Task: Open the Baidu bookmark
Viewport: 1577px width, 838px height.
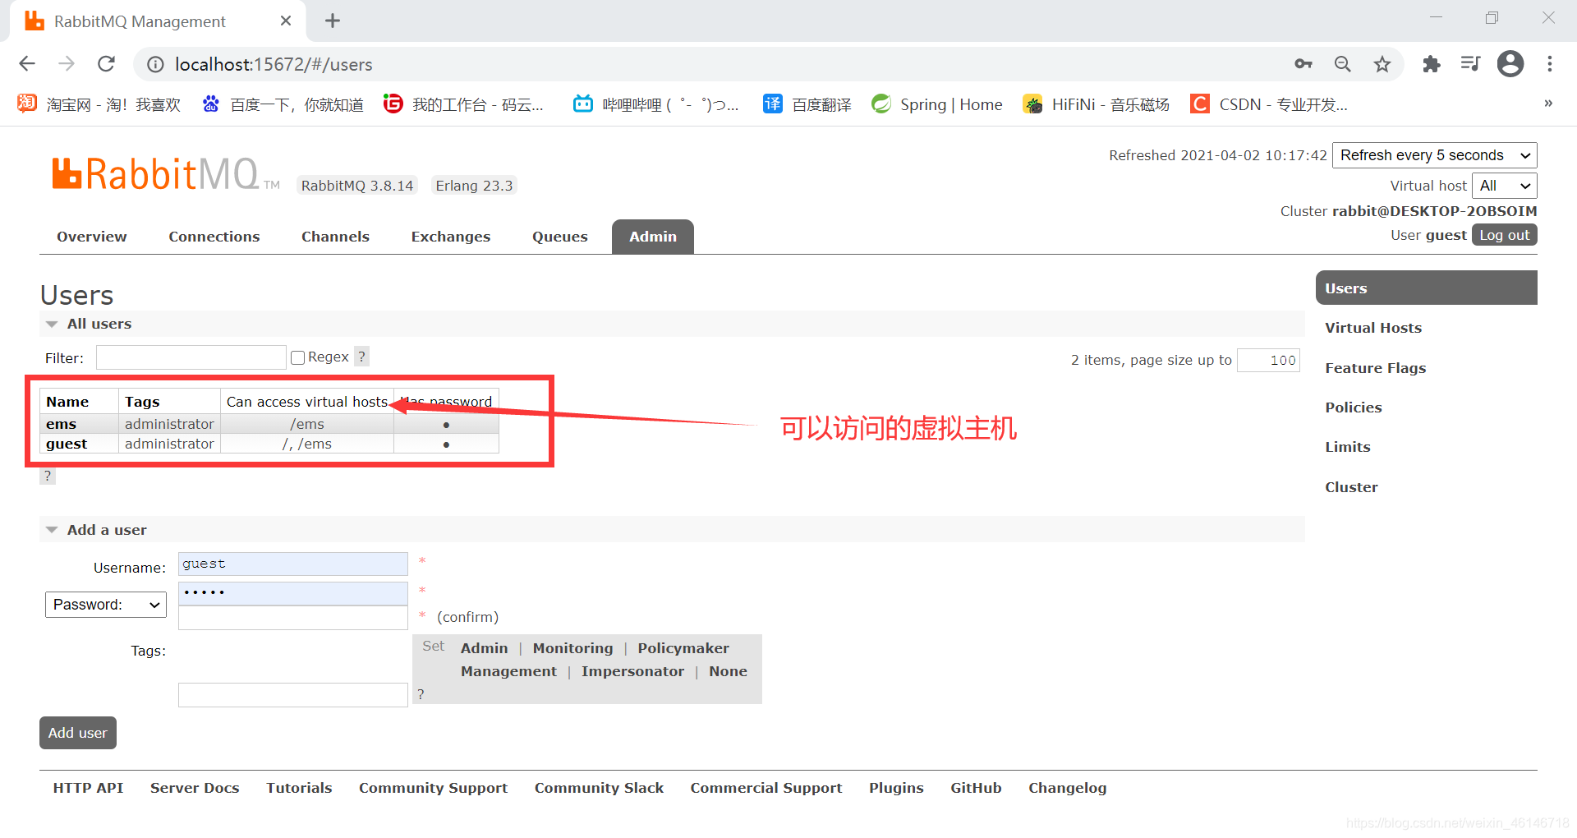Action: tap(283, 104)
